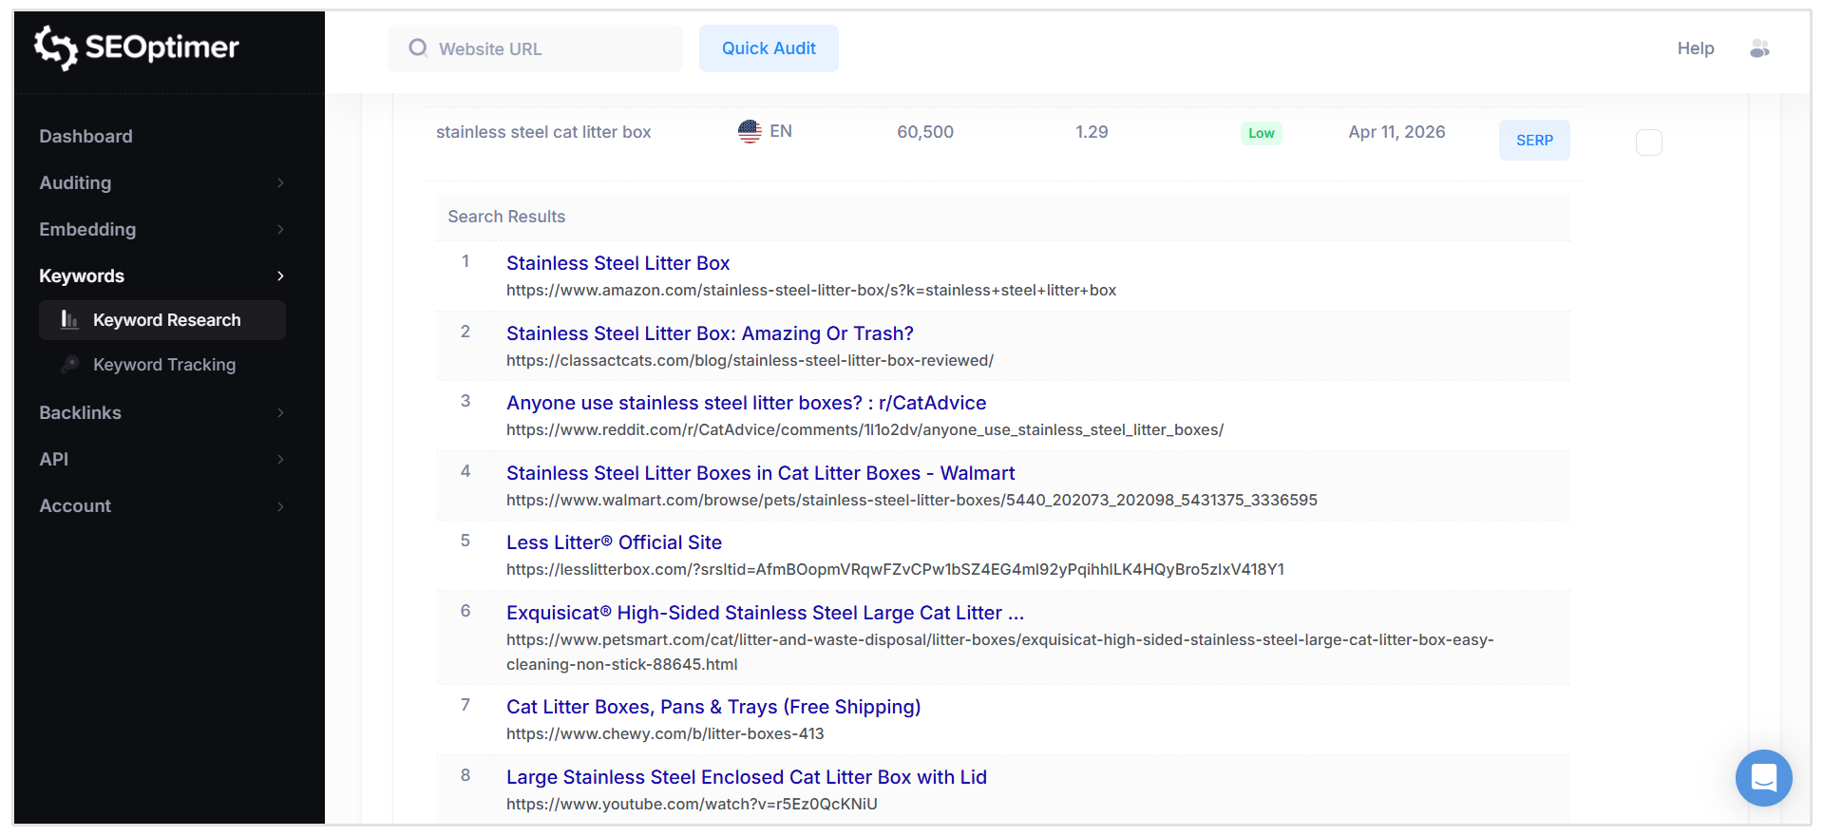The height and width of the screenshot is (836, 1824).
Task: Expand the API menu chevron
Action: click(x=280, y=459)
